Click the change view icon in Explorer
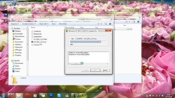175x98 pixels. tap(98, 24)
